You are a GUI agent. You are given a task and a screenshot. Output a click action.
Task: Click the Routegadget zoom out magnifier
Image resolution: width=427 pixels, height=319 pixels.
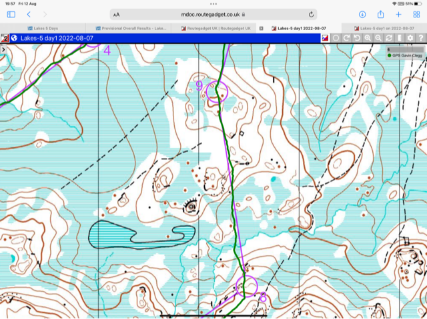pyautogui.click(x=378, y=39)
